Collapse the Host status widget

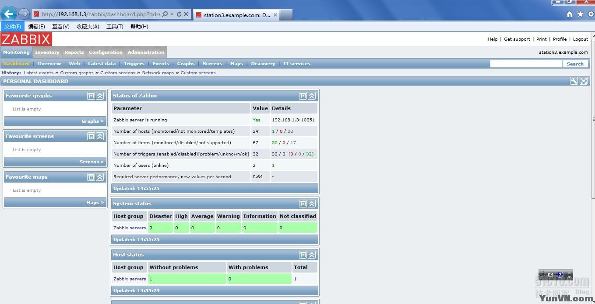(x=312, y=255)
